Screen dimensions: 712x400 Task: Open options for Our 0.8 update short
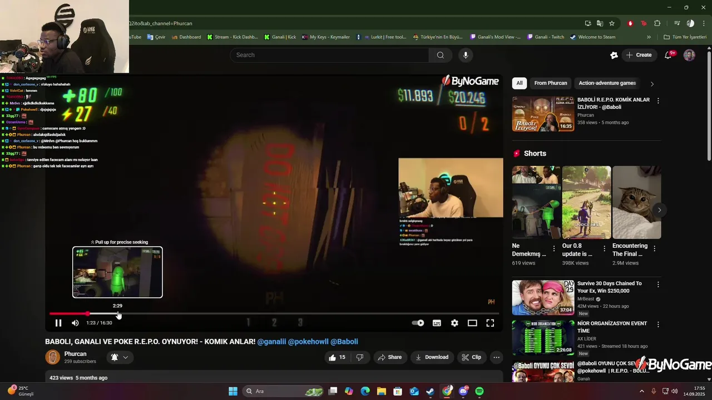604,249
